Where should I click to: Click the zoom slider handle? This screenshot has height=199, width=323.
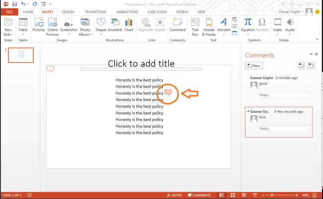[x=272, y=195]
